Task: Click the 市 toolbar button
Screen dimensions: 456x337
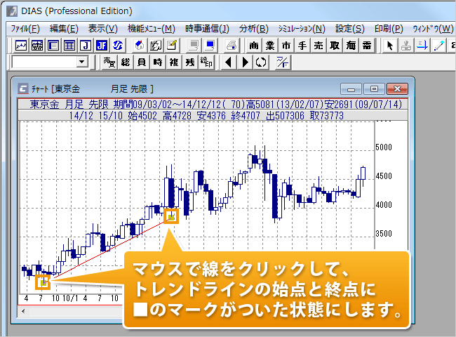Action: (286, 46)
